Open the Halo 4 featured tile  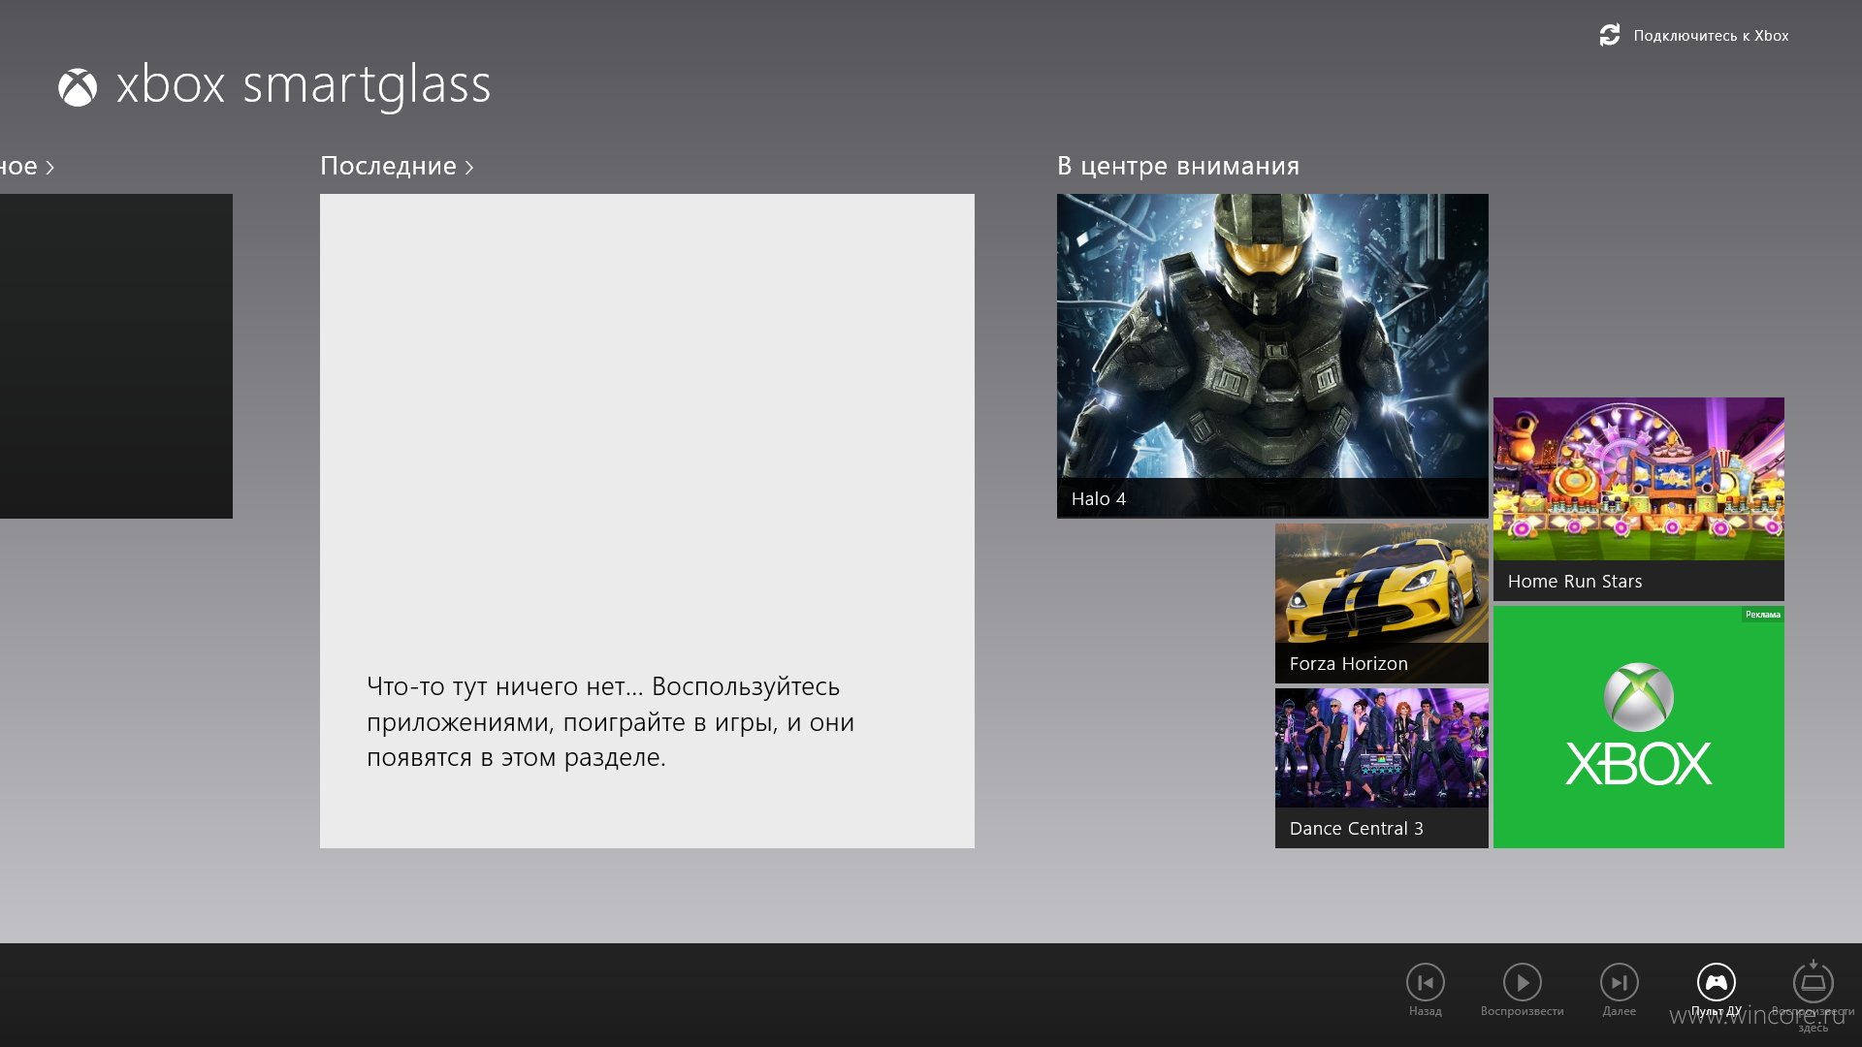1272,356
